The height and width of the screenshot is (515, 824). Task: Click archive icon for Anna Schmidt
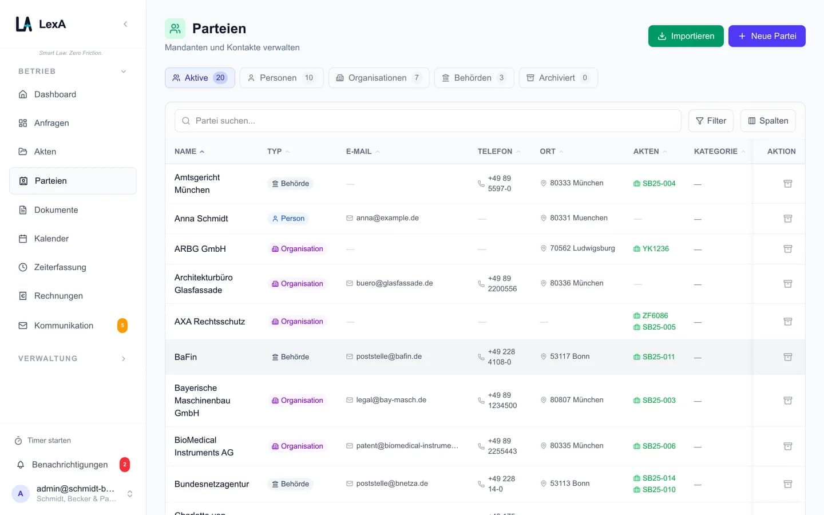tap(787, 219)
